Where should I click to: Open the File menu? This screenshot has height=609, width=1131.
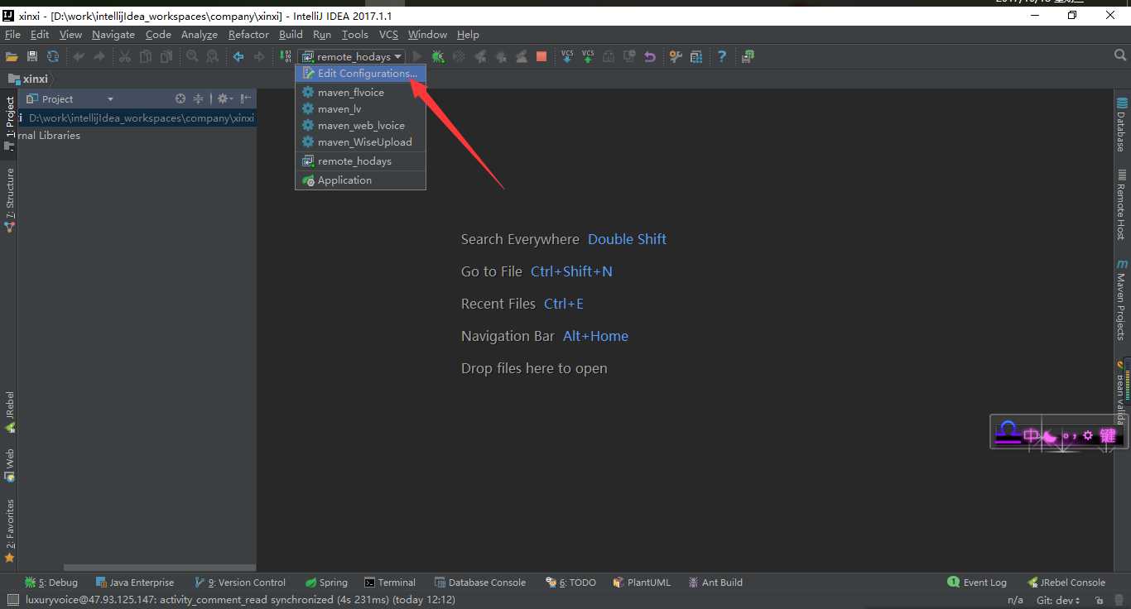(12, 34)
